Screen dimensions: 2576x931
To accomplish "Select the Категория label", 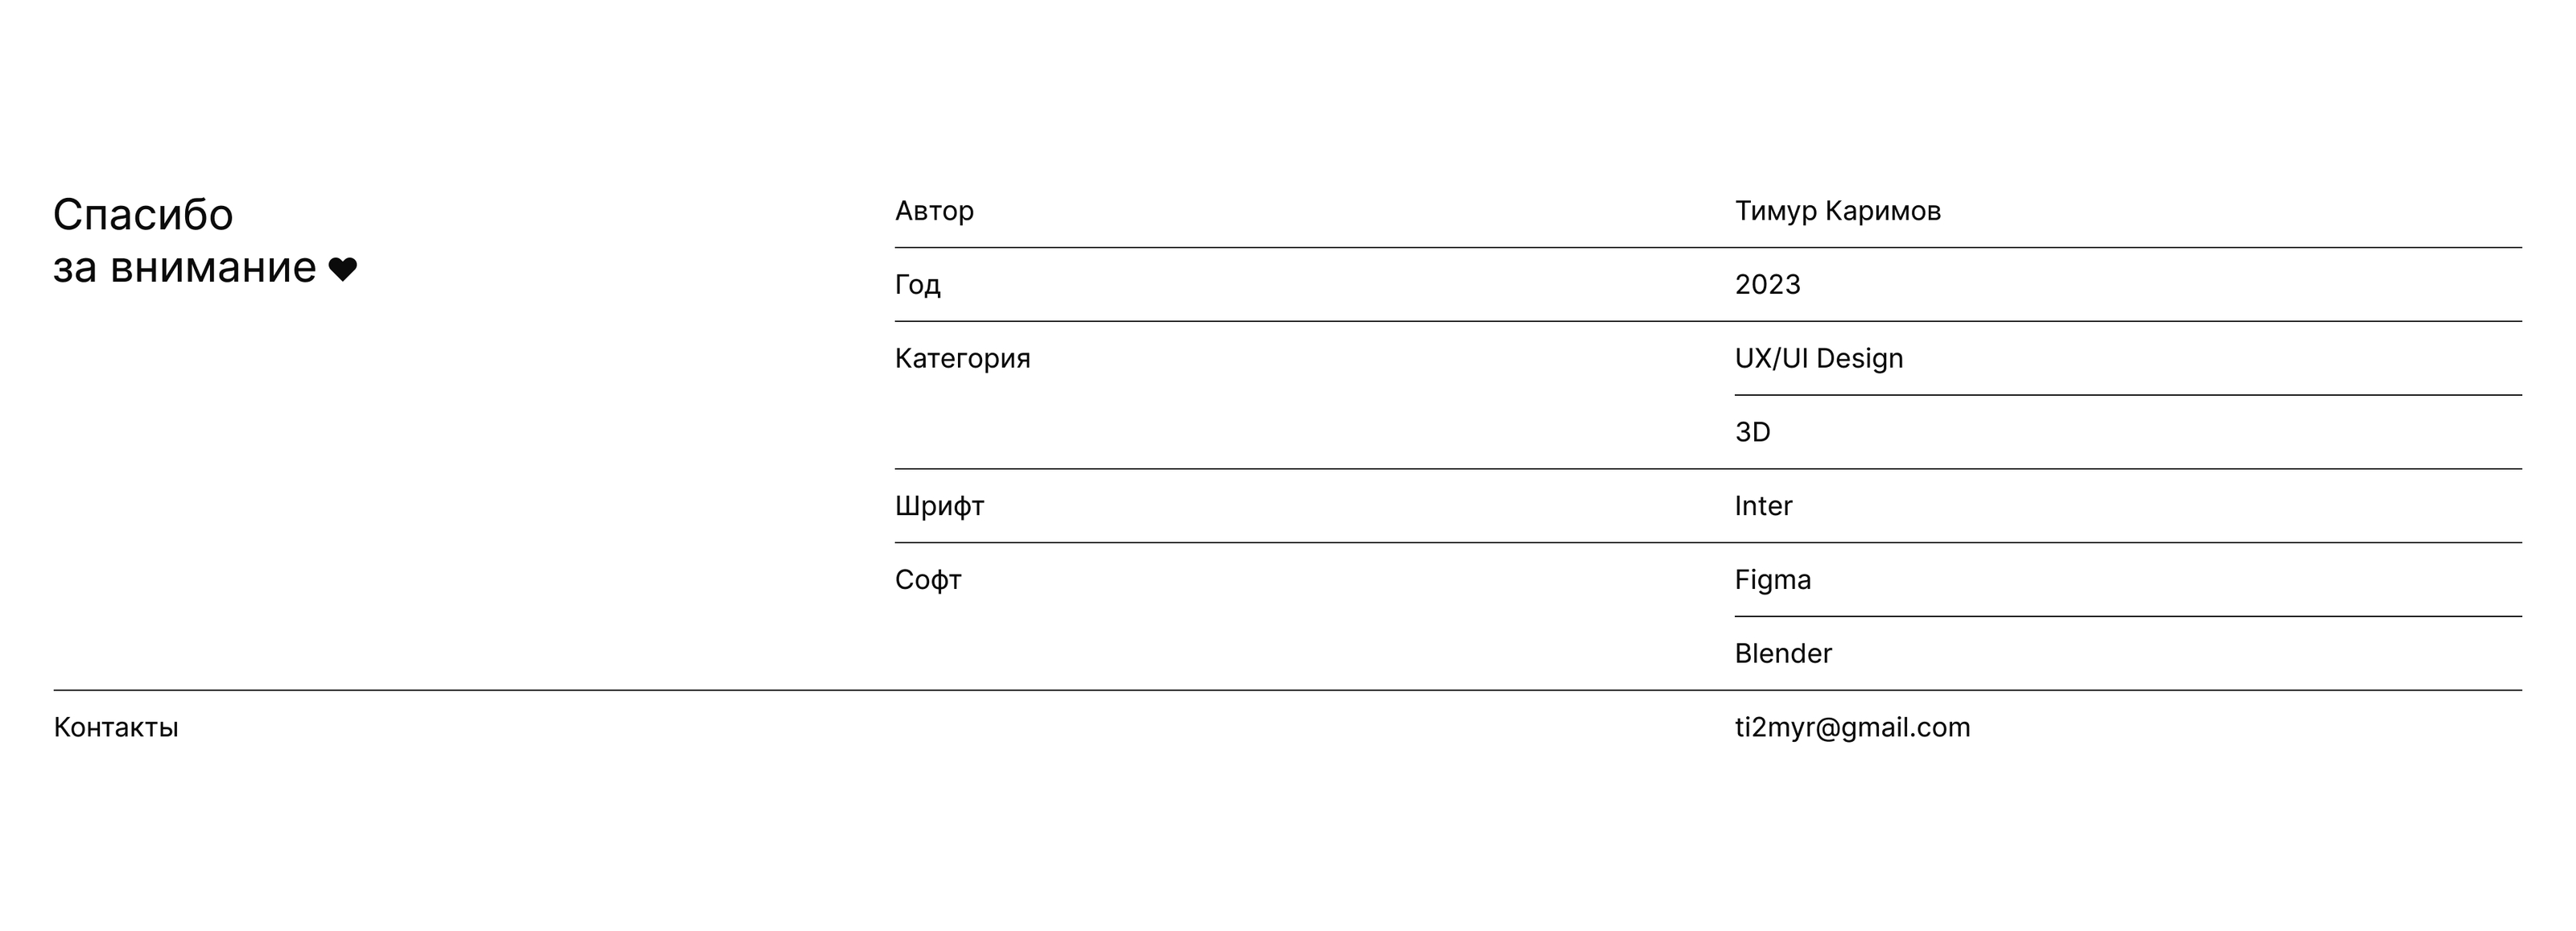I will click(x=962, y=359).
